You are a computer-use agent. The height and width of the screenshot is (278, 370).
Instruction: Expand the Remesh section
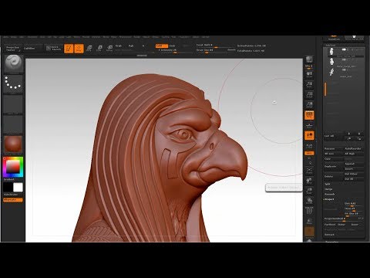(330, 194)
